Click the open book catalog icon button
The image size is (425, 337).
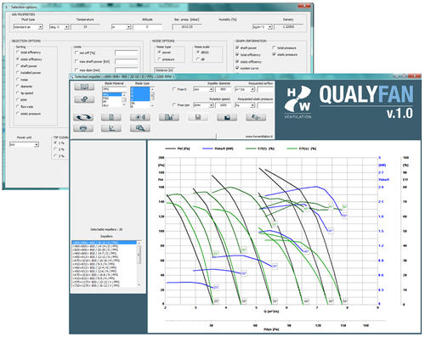click(84, 87)
